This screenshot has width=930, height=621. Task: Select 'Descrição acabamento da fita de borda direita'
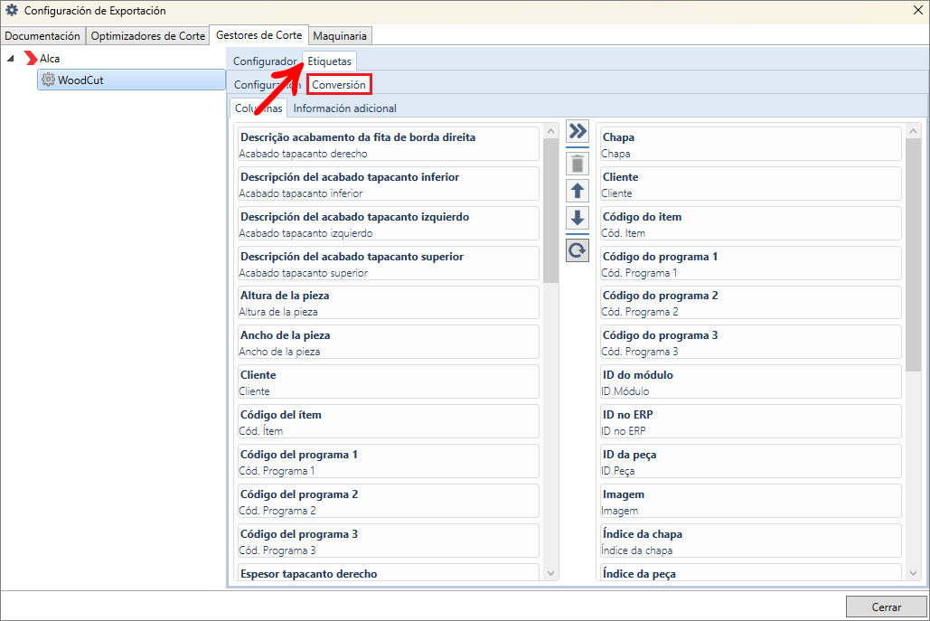pos(389,144)
